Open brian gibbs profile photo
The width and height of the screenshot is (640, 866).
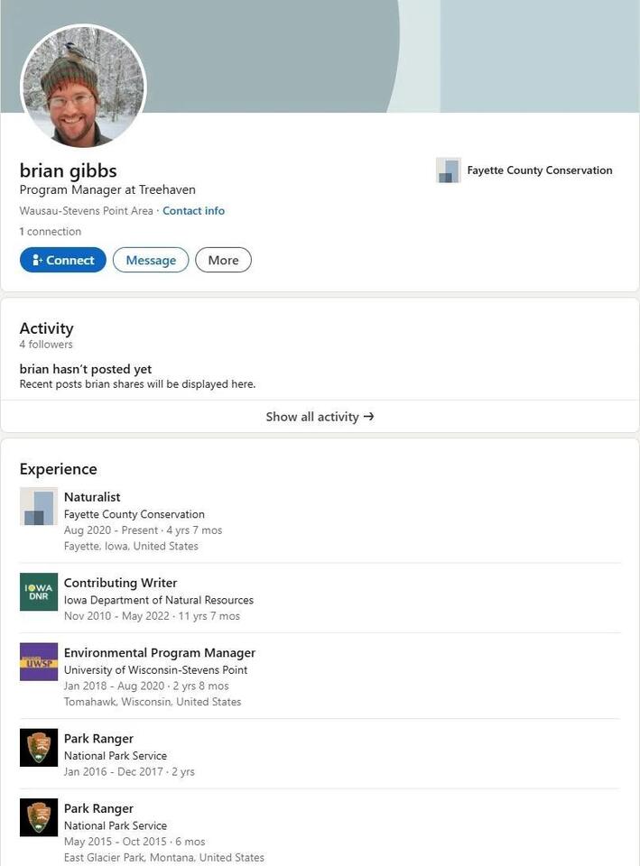(x=83, y=87)
